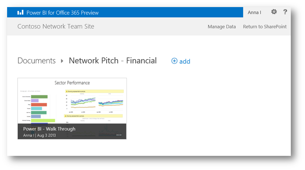Viewport: 305px width, 170px height.
Task: Open Contoso Network Team Site title
Action: pyautogui.click(x=56, y=26)
